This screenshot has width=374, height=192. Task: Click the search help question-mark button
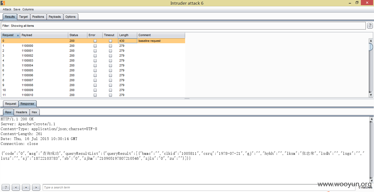coord(5,187)
